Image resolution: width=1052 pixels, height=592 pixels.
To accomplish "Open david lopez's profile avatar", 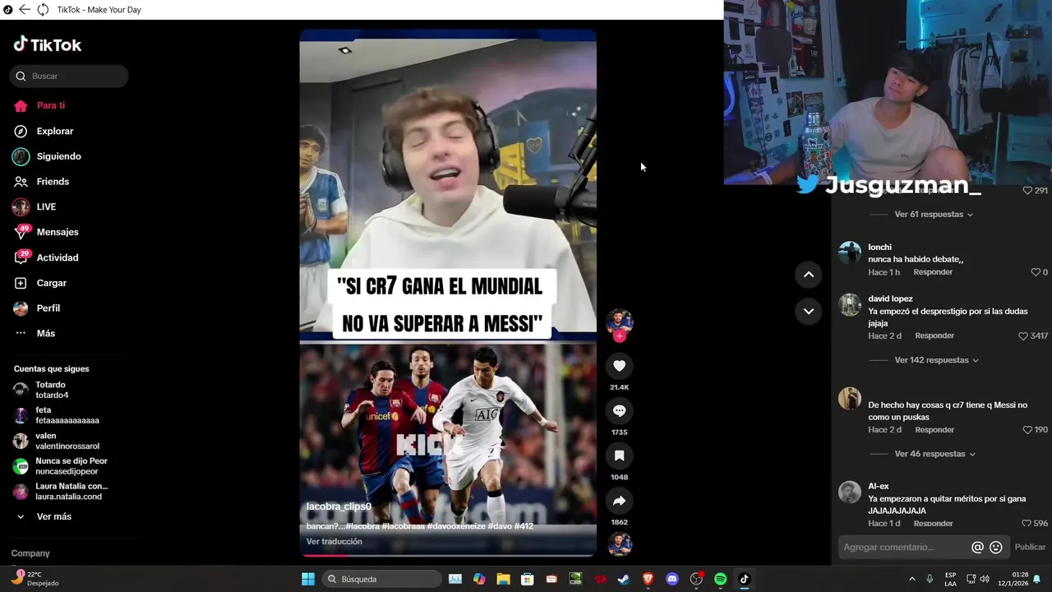I will pos(850,304).
